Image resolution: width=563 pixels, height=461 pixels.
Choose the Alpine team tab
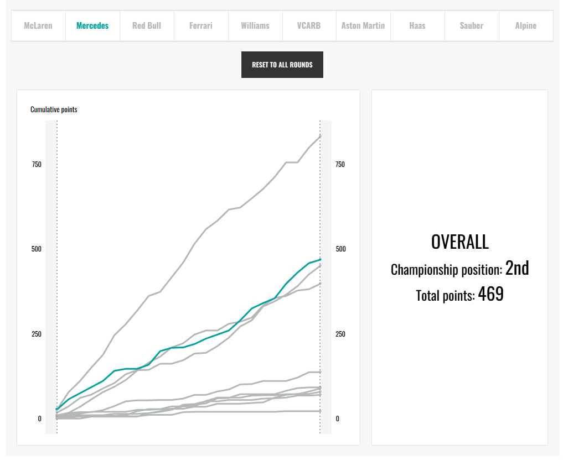[526, 26]
